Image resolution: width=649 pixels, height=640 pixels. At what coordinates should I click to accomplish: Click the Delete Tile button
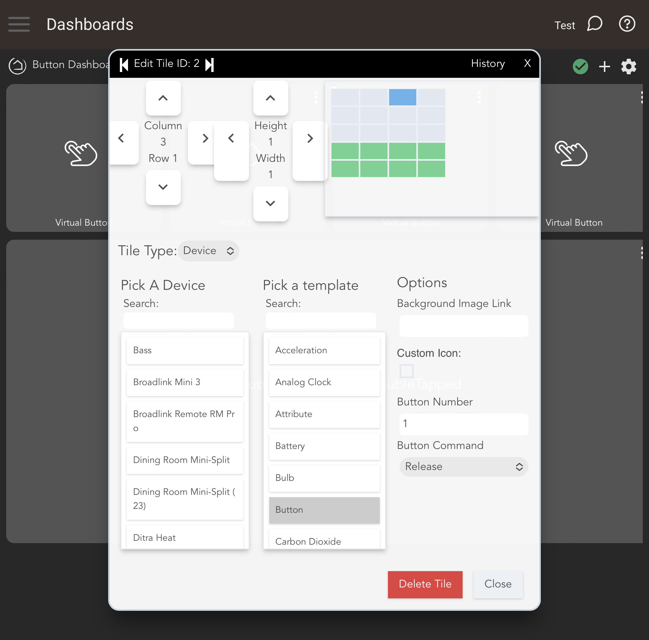(425, 584)
